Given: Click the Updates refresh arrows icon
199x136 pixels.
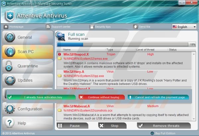Looking at the screenshot, I should pos(10,80).
